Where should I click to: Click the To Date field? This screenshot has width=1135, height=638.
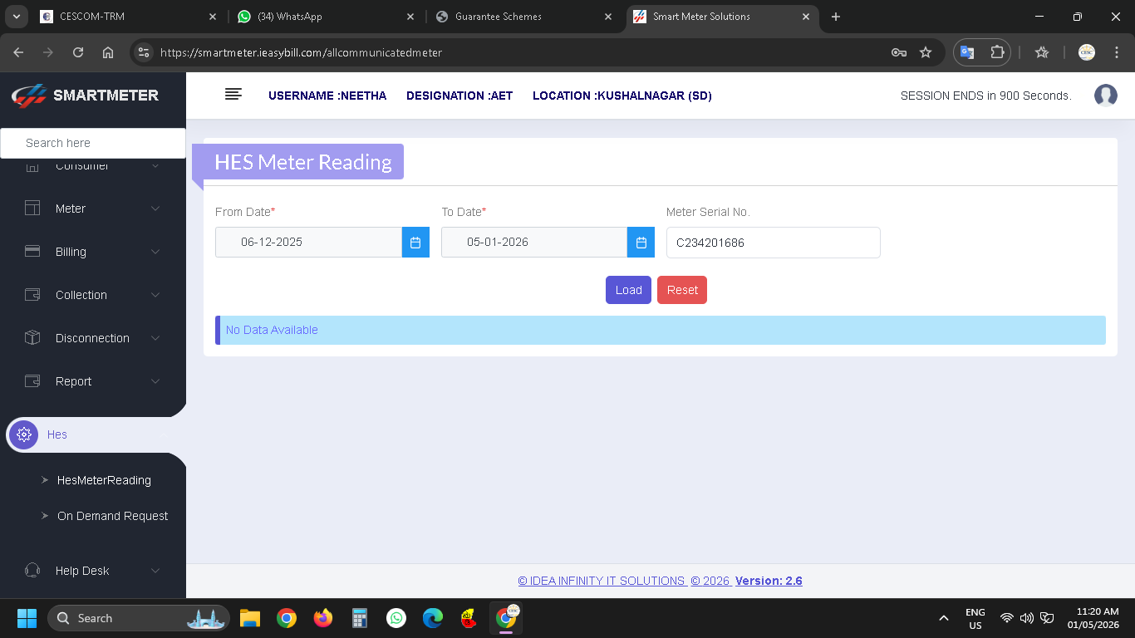[534, 243]
